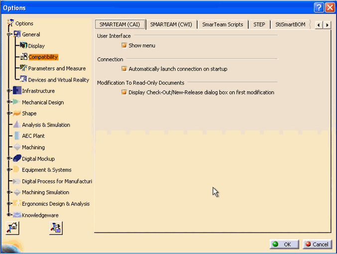Click the Digital Mockup category icon
This screenshot has width=337, height=254.
pos(17,158)
